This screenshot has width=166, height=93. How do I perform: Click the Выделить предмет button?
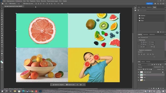(58, 85)
